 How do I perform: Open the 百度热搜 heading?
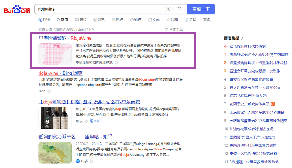click(x=231, y=38)
